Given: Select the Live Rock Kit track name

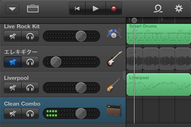Looking at the screenshot, I should click(22, 26).
